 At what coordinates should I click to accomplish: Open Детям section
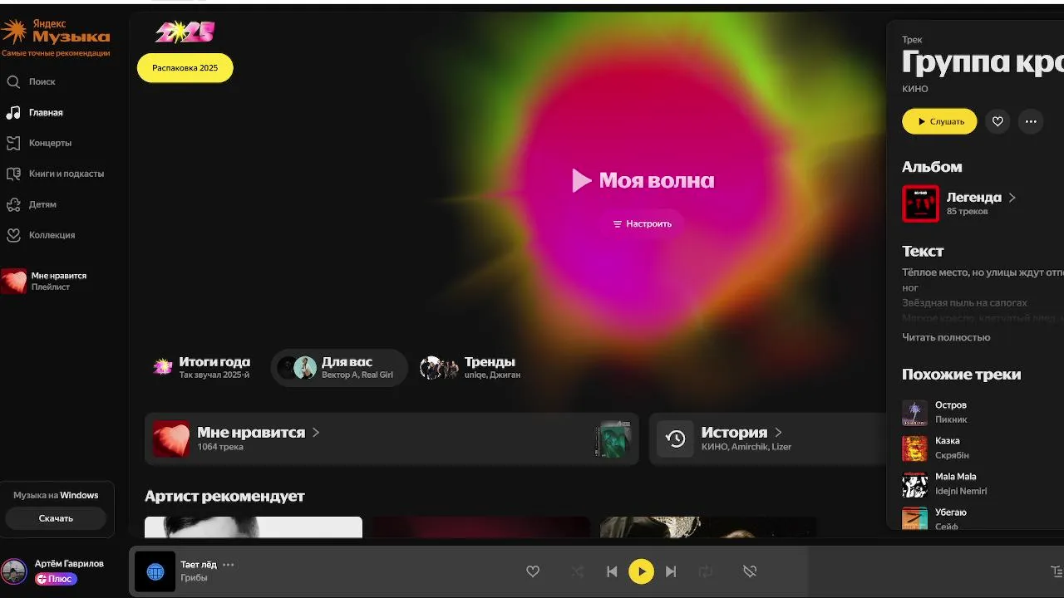click(32, 204)
